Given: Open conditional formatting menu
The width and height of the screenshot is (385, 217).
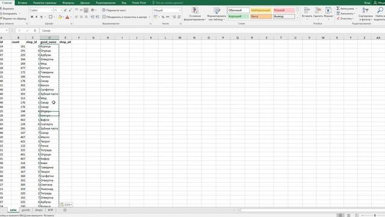Looking at the screenshot, I should pos(195,14).
